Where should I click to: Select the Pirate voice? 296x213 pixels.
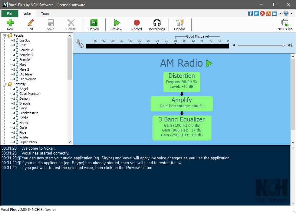(24, 137)
